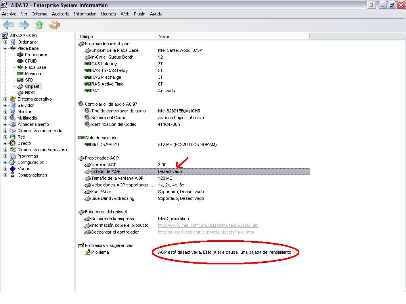406x304 pixels.
Task: Click the Ordenador computer icon
Action: click(x=13, y=42)
